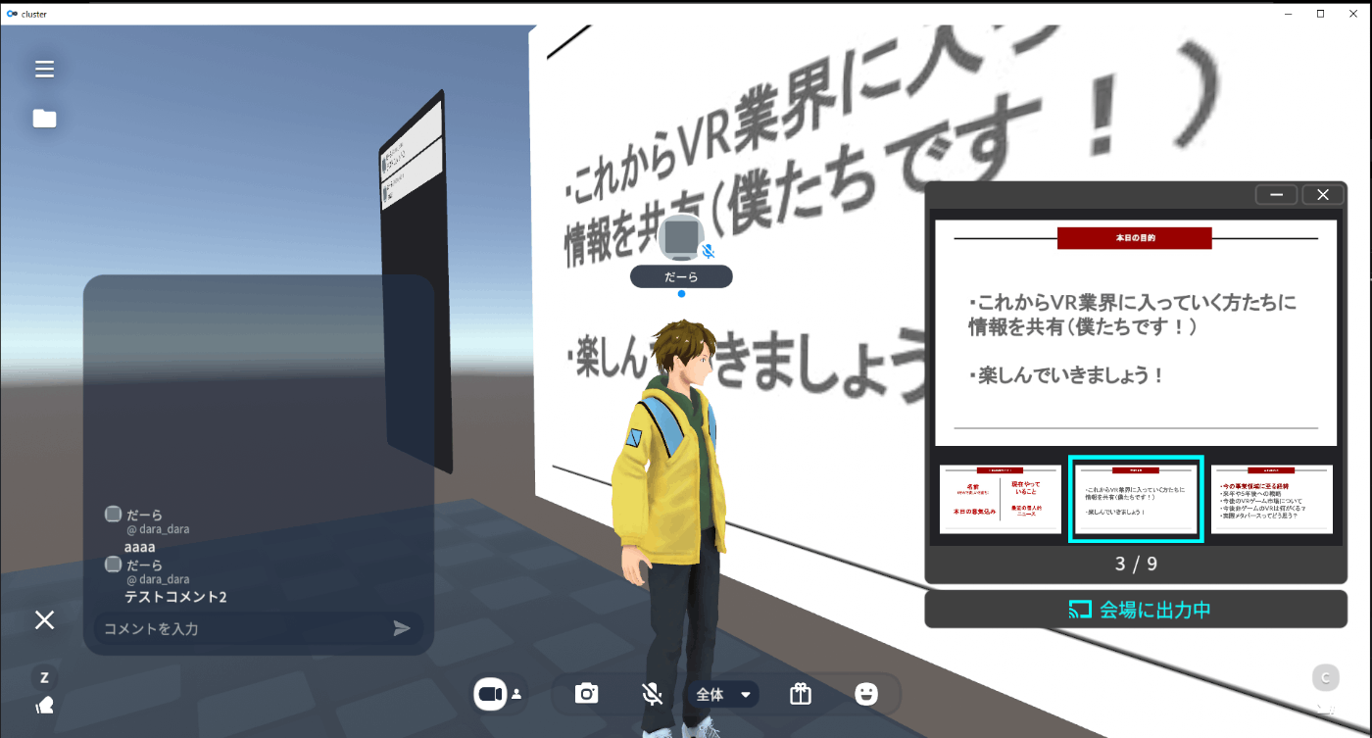
Task: Click the C shortcut badge
Action: pos(1326,677)
